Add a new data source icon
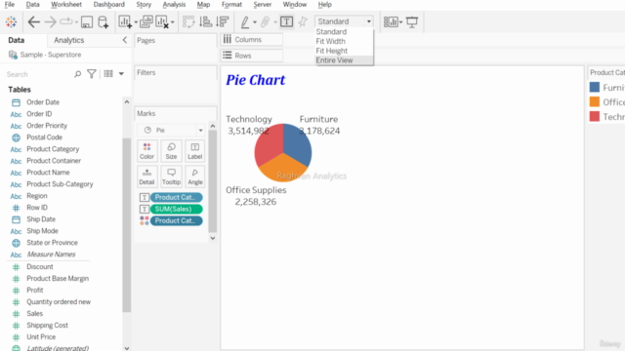The height and width of the screenshot is (351, 625). (104, 21)
